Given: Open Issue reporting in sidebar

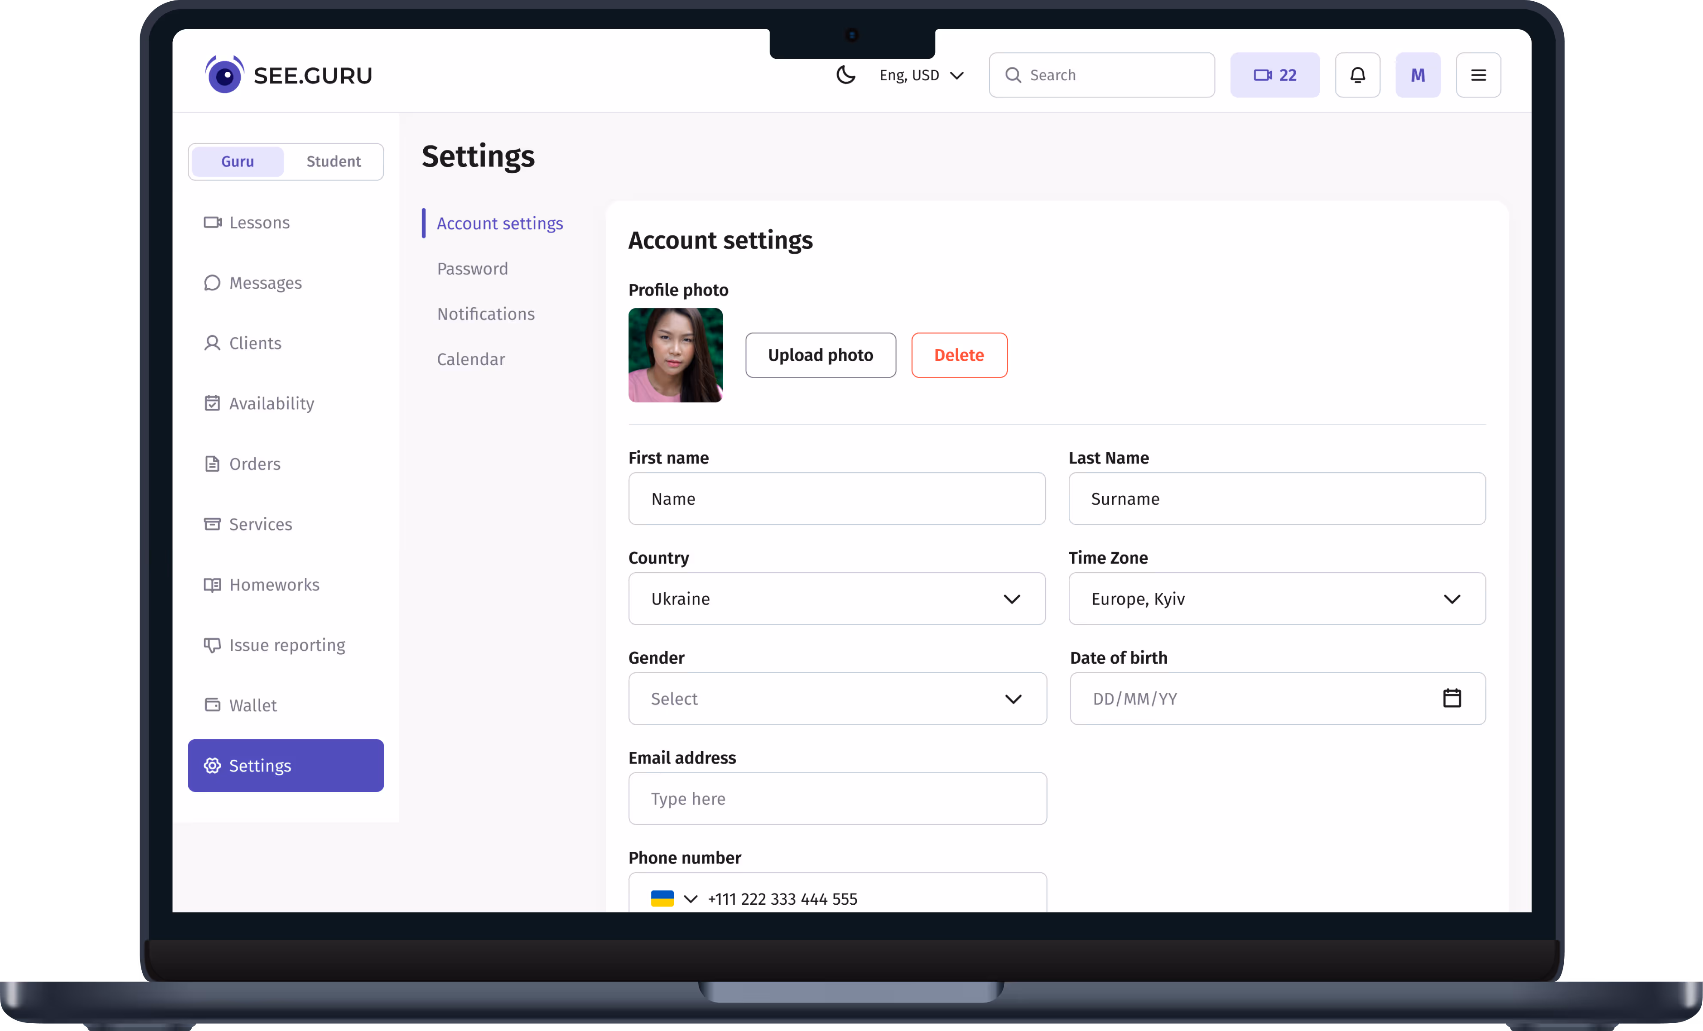Looking at the screenshot, I should (x=286, y=645).
